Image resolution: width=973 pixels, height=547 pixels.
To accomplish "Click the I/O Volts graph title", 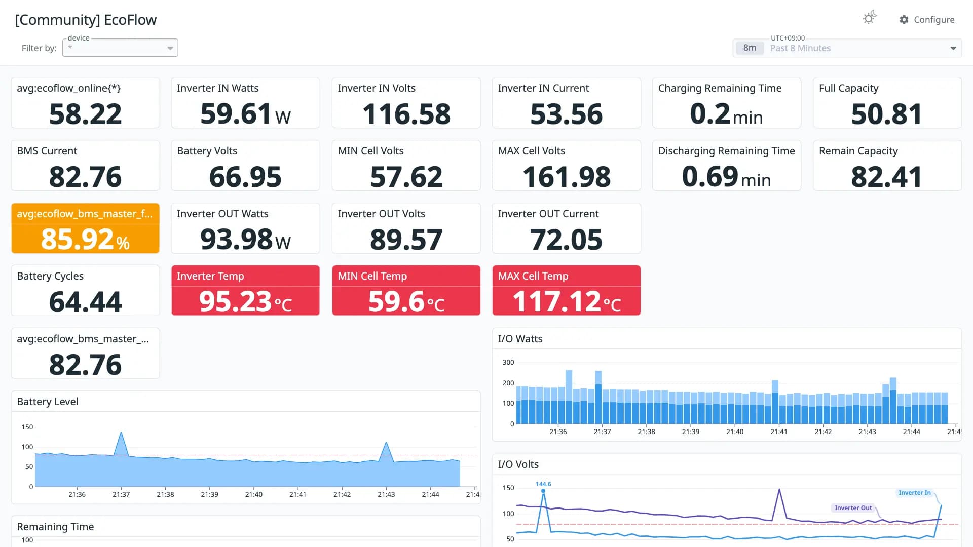I will 518,464.
